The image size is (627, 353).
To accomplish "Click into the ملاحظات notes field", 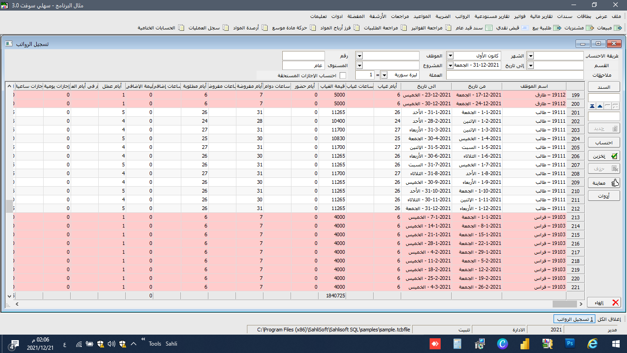I will [515, 75].
